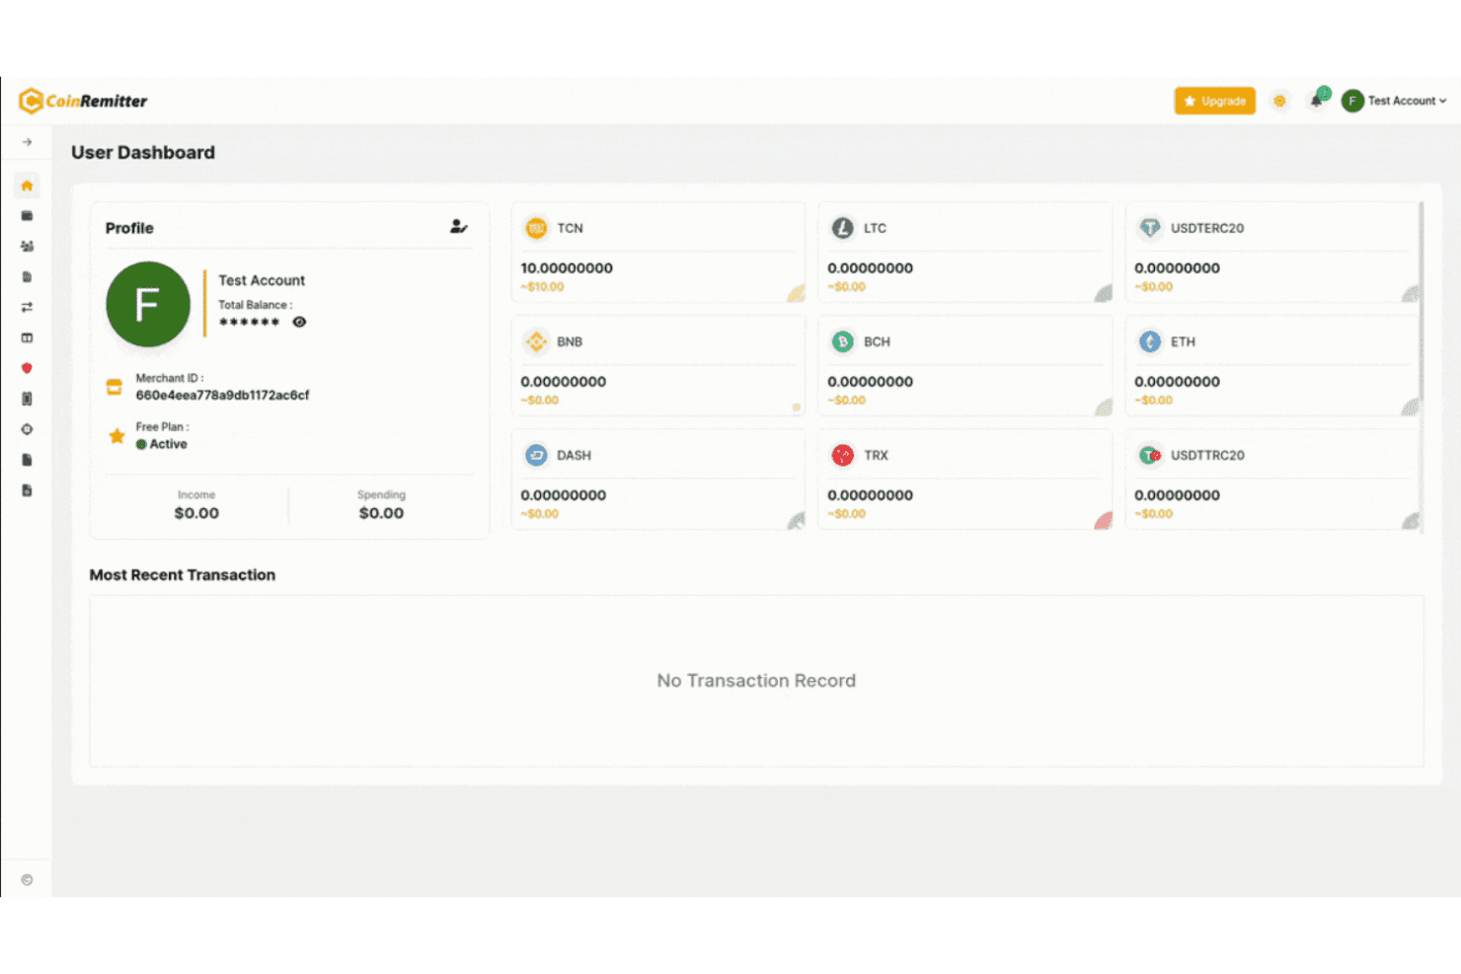Viewport: 1461px width, 974px height.
Task: Click the green F avatar in header
Action: pyautogui.click(x=1352, y=101)
